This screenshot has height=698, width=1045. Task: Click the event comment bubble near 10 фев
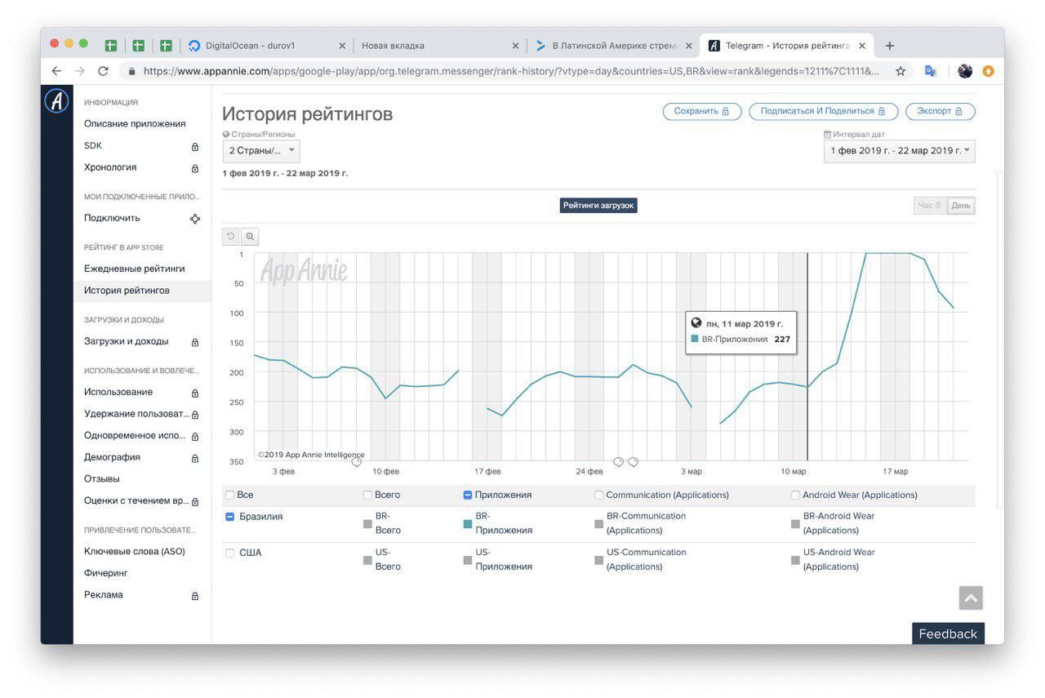tap(357, 462)
